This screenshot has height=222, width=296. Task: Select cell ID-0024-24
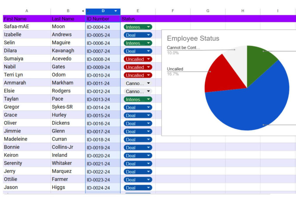coord(103,188)
